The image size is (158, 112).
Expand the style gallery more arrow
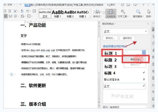90,17
